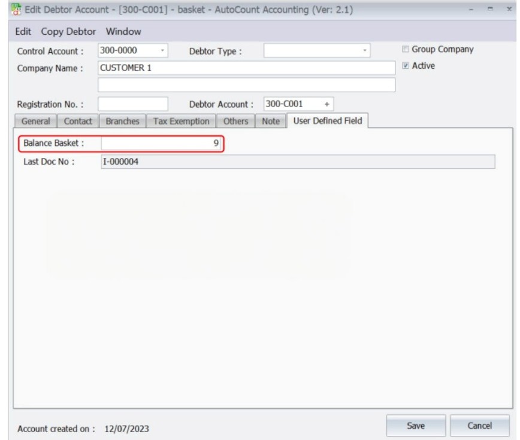Screen dimensions: 520x440
Task: Select the Registration No. text box
Action: [133, 104]
